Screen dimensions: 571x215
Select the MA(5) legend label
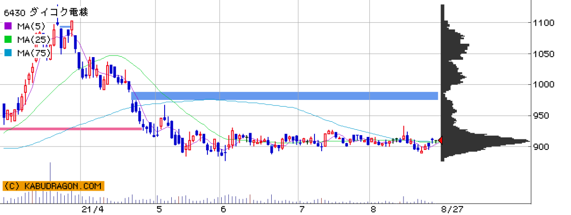[x=30, y=26]
